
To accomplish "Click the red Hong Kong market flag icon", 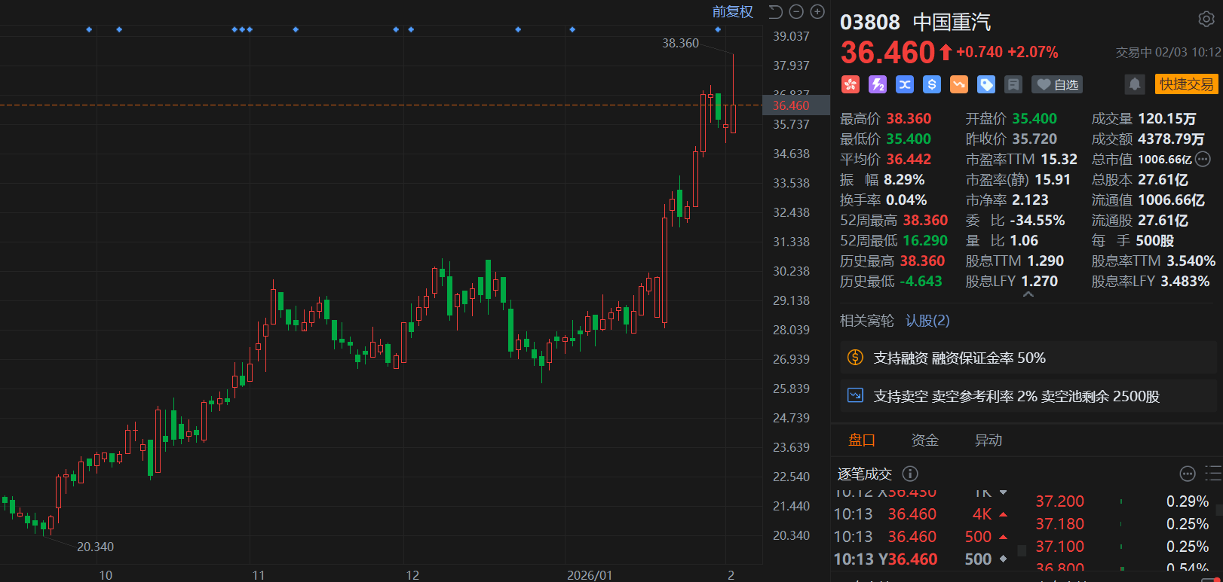I will 851,84.
